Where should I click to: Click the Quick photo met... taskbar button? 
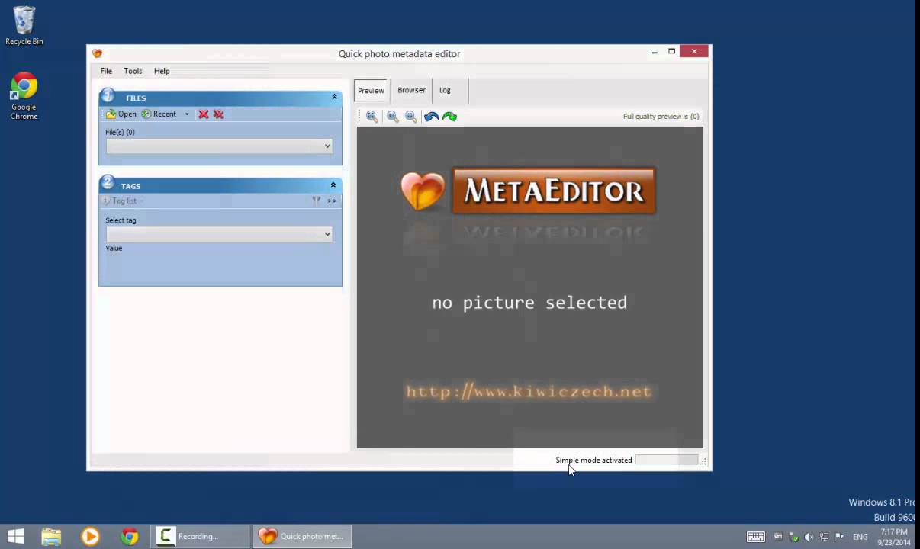[x=303, y=536]
